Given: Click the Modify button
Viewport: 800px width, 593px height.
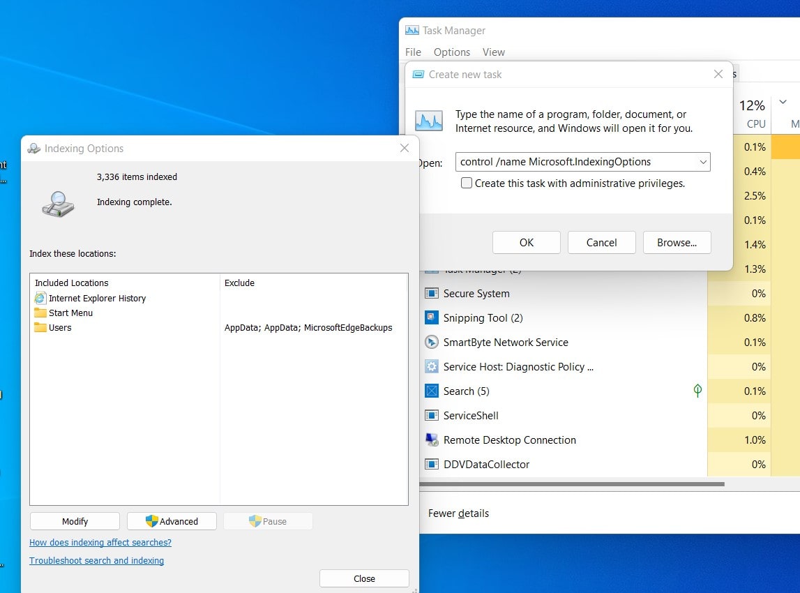Looking at the screenshot, I should click(x=75, y=521).
